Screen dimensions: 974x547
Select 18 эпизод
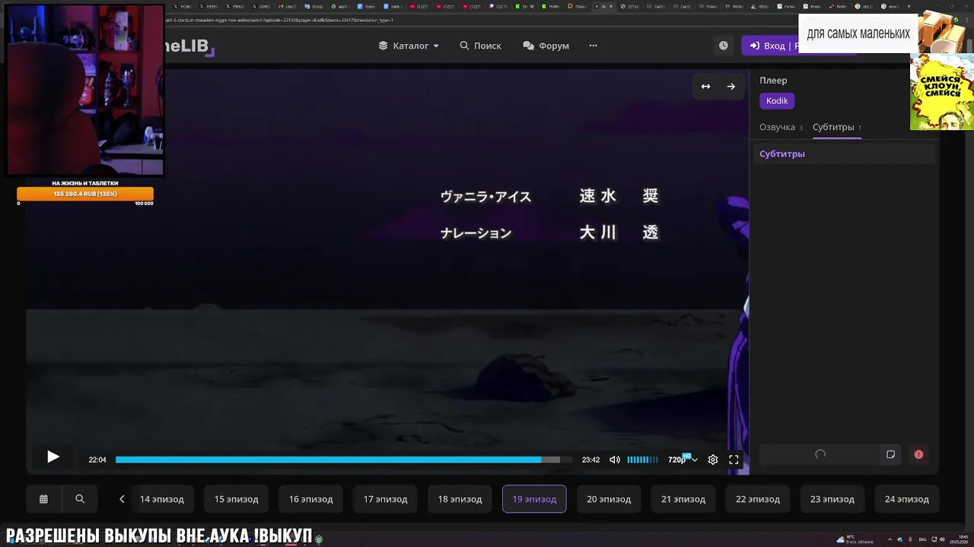click(x=460, y=499)
